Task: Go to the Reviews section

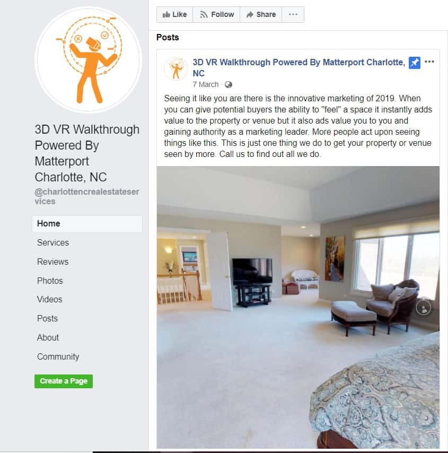Action: click(53, 262)
